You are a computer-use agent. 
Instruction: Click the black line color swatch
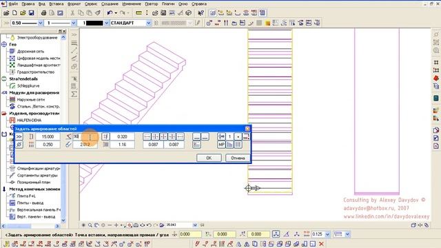pyautogui.click(x=94, y=23)
